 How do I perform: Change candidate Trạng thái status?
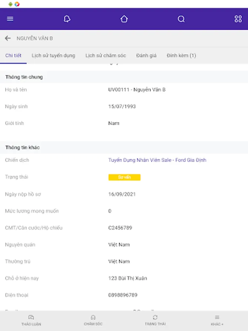pos(155,320)
